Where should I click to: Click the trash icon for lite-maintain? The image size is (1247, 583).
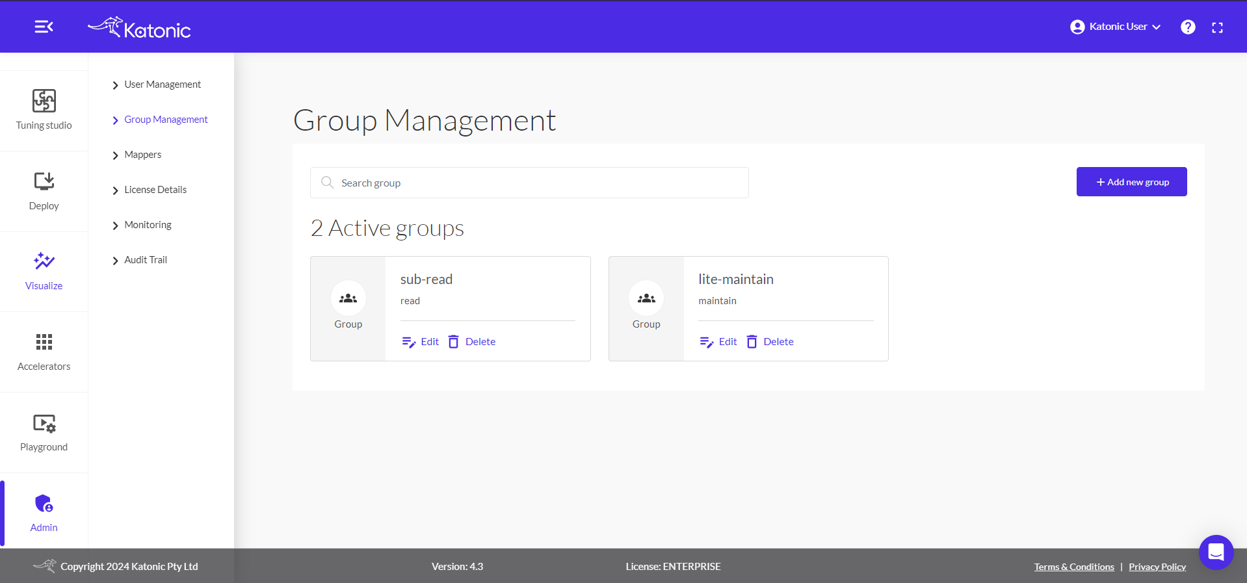pyautogui.click(x=752, y=342)
